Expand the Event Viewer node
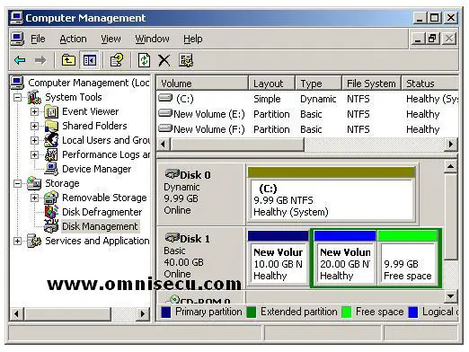 click(x=34, y=112)
